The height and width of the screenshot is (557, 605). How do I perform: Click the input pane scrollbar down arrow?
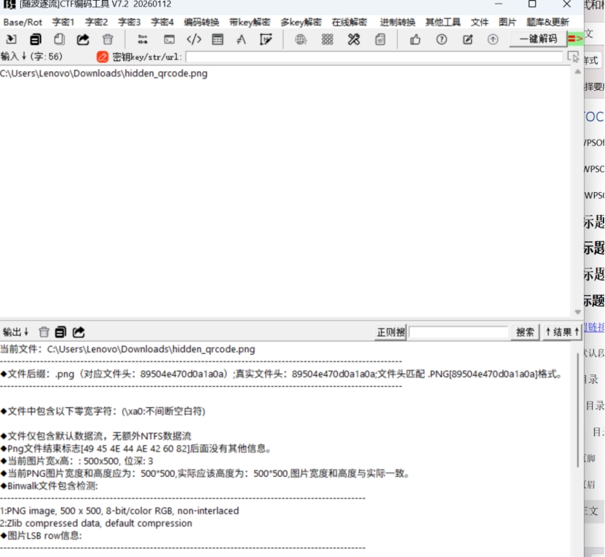coord(577,312)
